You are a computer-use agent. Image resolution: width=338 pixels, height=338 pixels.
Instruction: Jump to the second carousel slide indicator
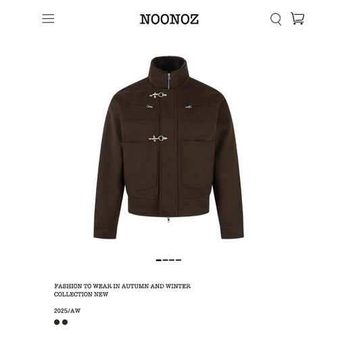point(166,260)
